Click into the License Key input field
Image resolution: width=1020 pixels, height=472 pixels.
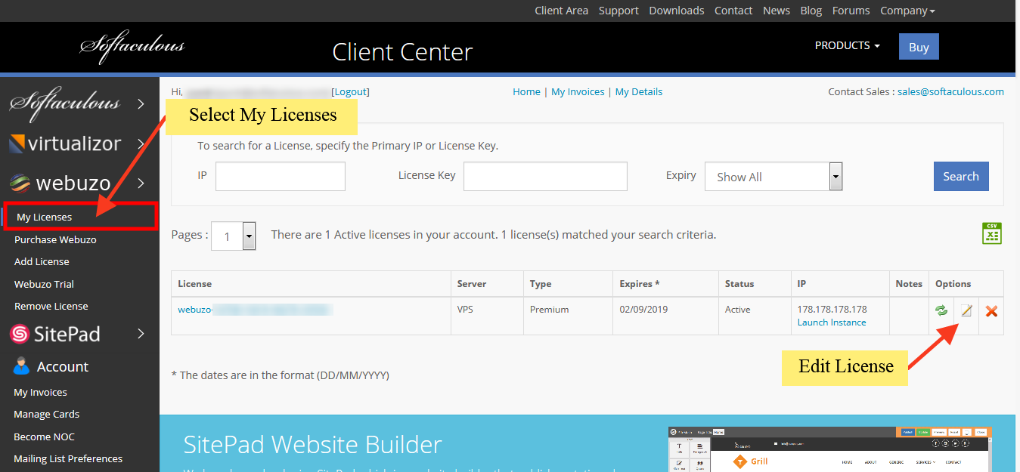point(545,176)
